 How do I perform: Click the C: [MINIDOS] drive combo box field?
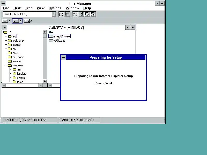click(28, 14)
